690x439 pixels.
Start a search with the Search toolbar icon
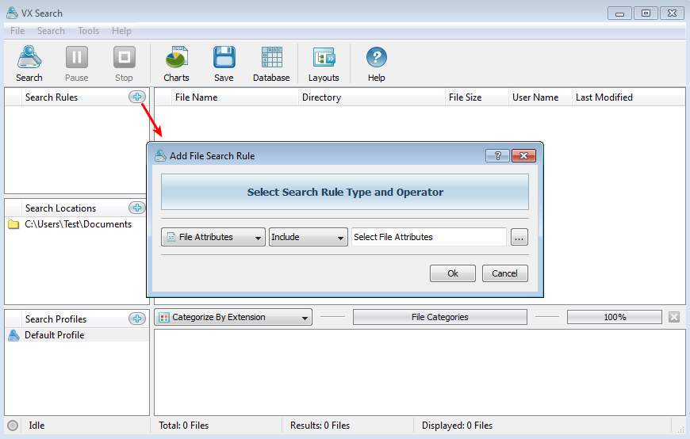point(29,57)
